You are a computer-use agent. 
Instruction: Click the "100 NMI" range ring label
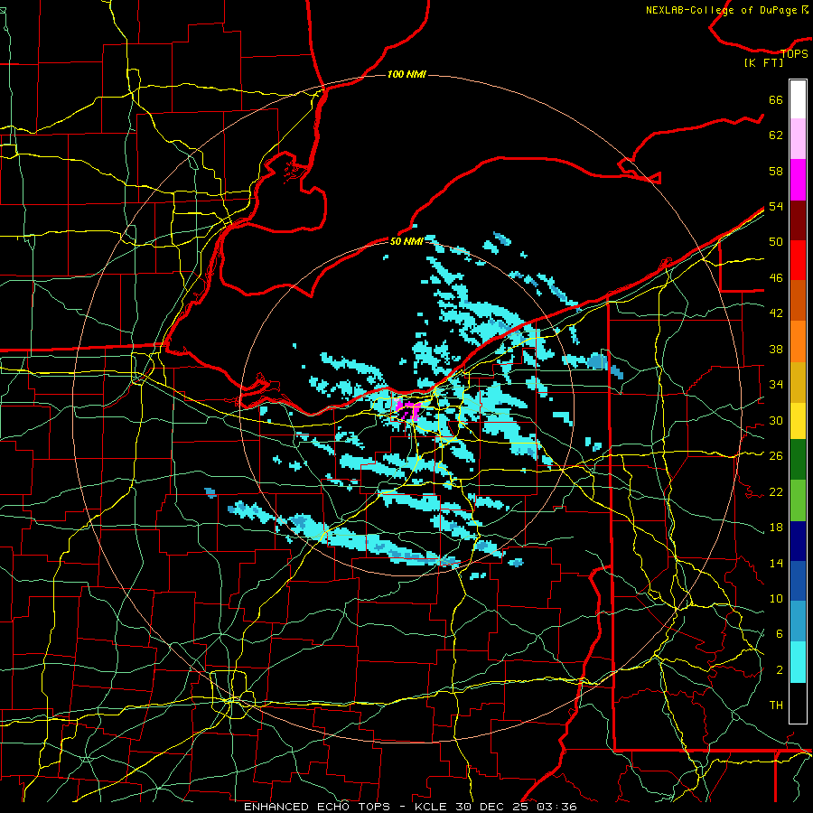click(x=406, y=74)
